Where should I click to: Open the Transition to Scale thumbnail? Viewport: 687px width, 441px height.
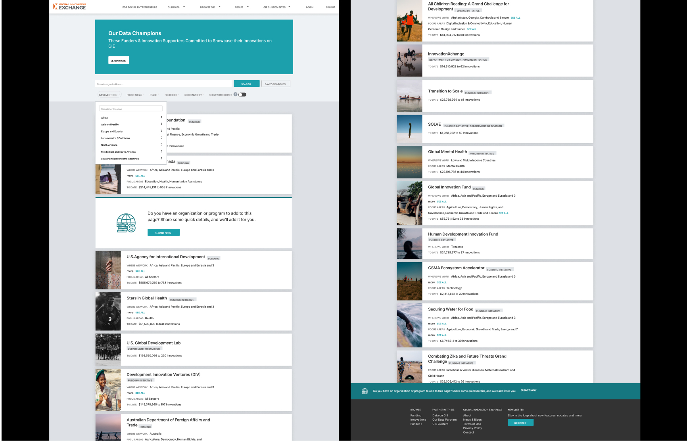pyautogui.click(x=409, y=96)
